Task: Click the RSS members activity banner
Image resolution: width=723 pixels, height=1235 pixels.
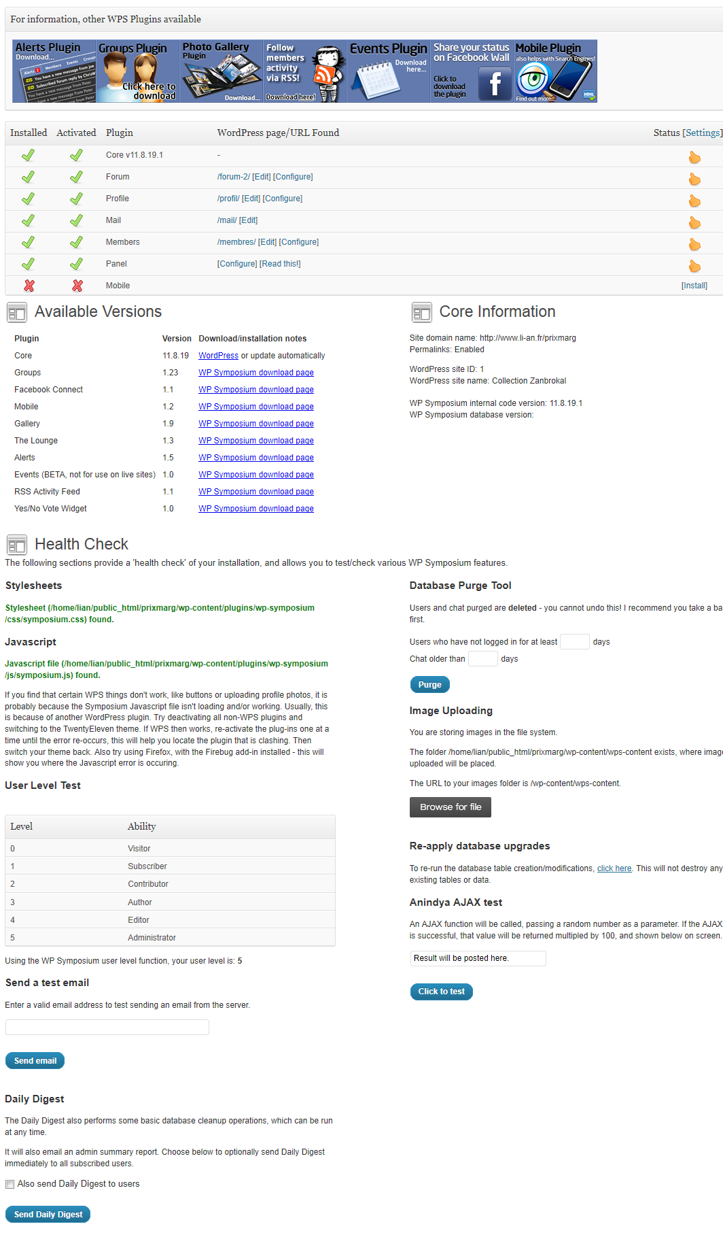Action: (305, 71)
